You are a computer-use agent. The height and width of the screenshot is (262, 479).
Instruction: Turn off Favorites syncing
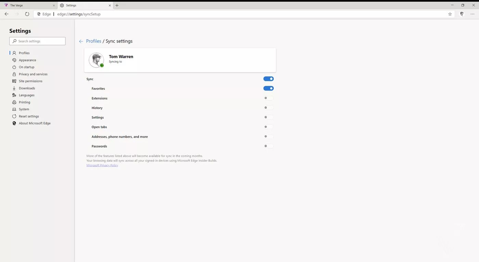tap(269, 88)
